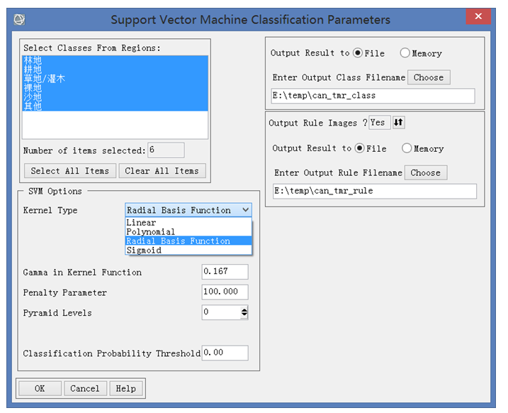Screen dimensions: 508x413
Task: Toggle the Output Rule Images swap arrows icon
Action: 398,122
